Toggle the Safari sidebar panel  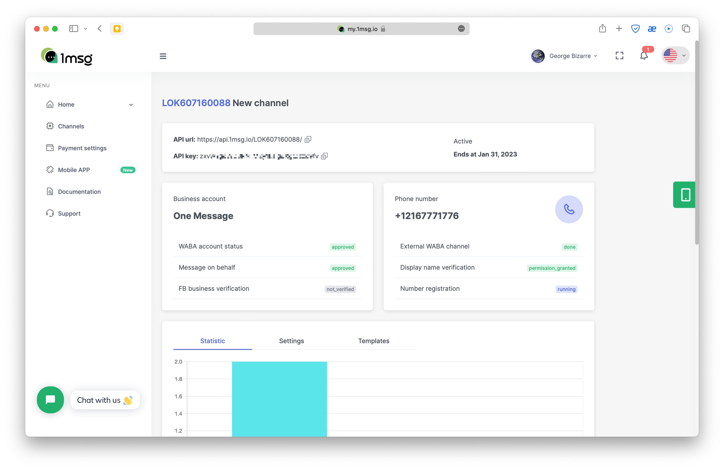click(x=74, y=29)
